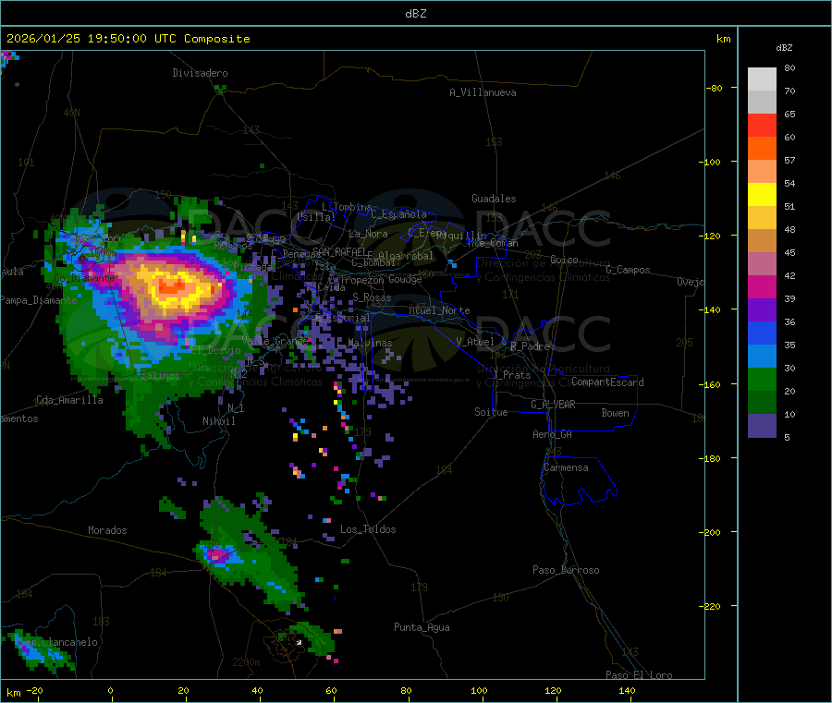Click the 'Paso_Barroso' map label
Screen dimensions: 832x703
pyautogui.click(x=566, y=570)
